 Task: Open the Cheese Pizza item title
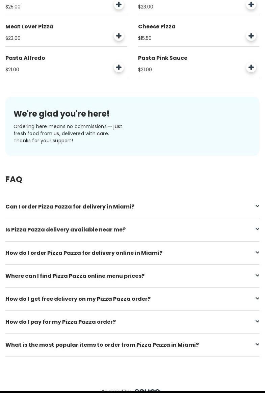coord(157,27)
